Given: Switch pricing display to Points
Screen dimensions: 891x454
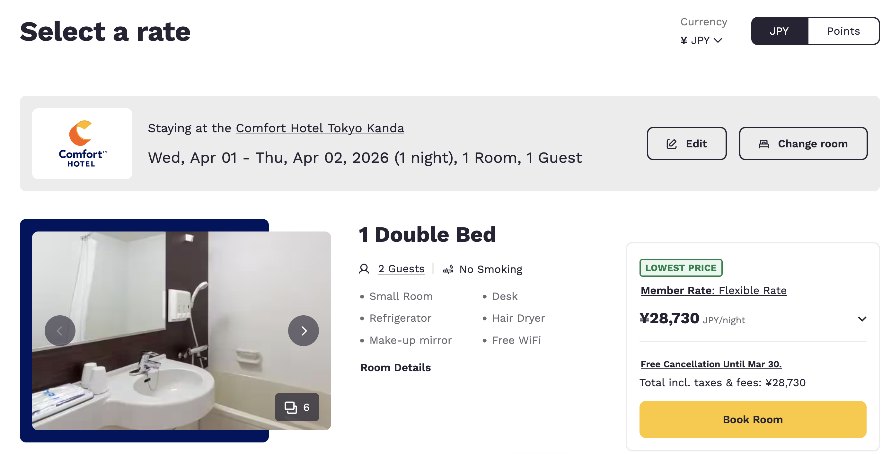Looking at the screenshot, I should point(843,31).
